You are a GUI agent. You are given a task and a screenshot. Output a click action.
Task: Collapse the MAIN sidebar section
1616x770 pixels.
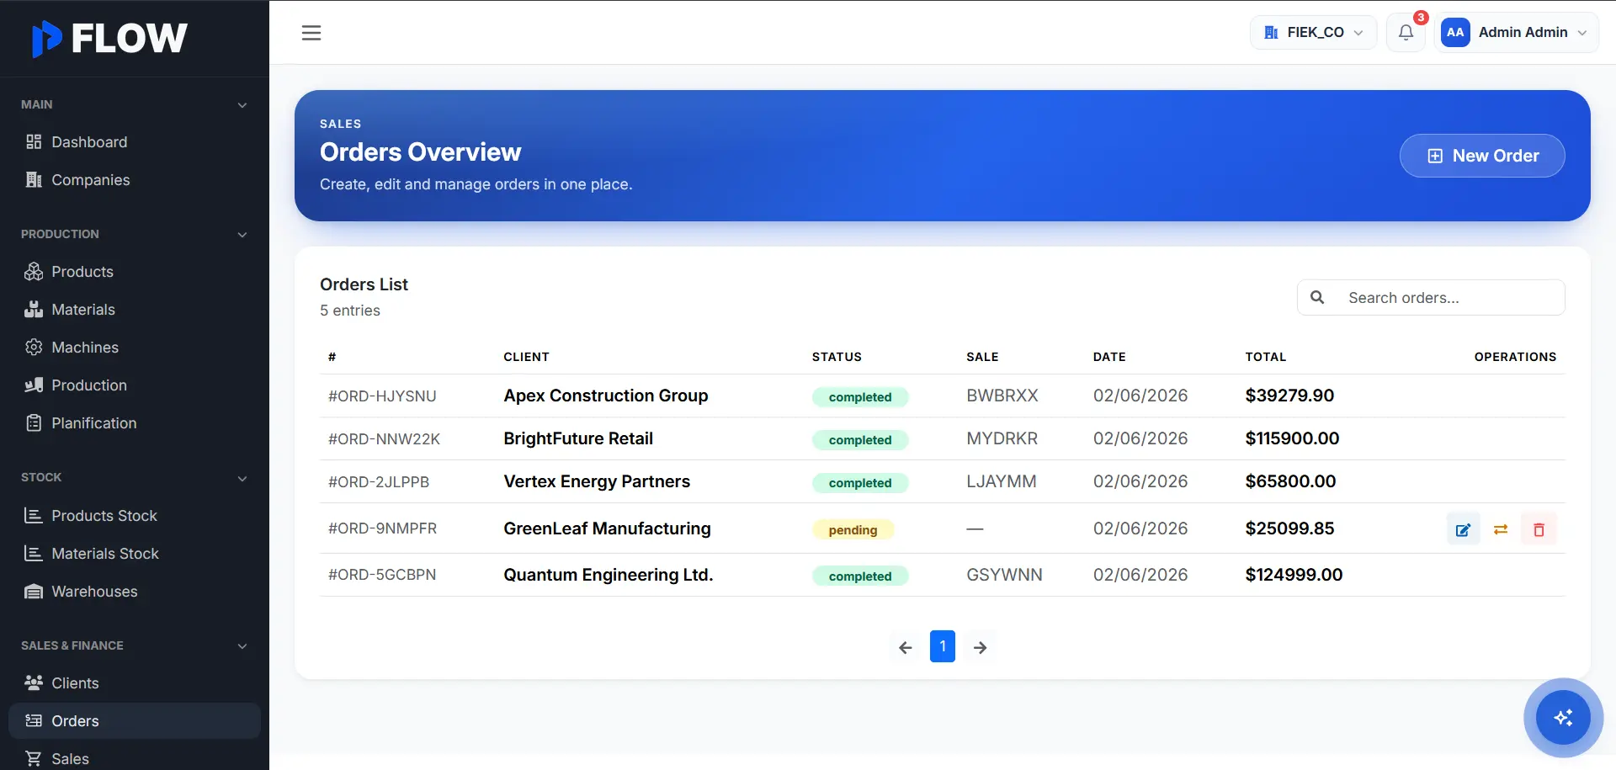[242, 105]
